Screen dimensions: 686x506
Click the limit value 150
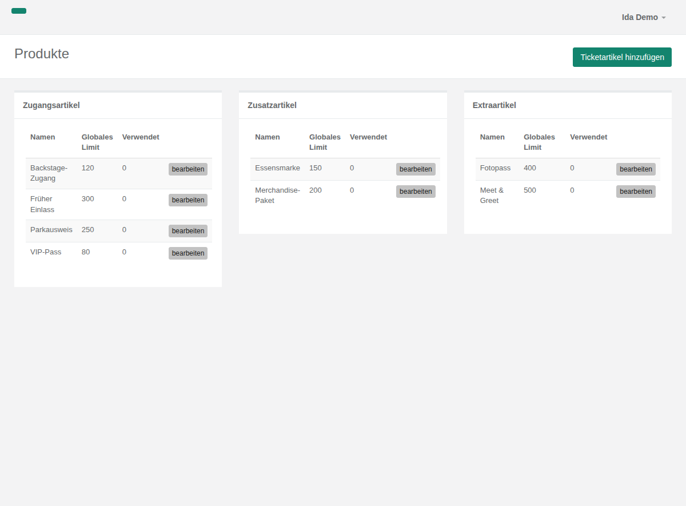click(316, 168)
